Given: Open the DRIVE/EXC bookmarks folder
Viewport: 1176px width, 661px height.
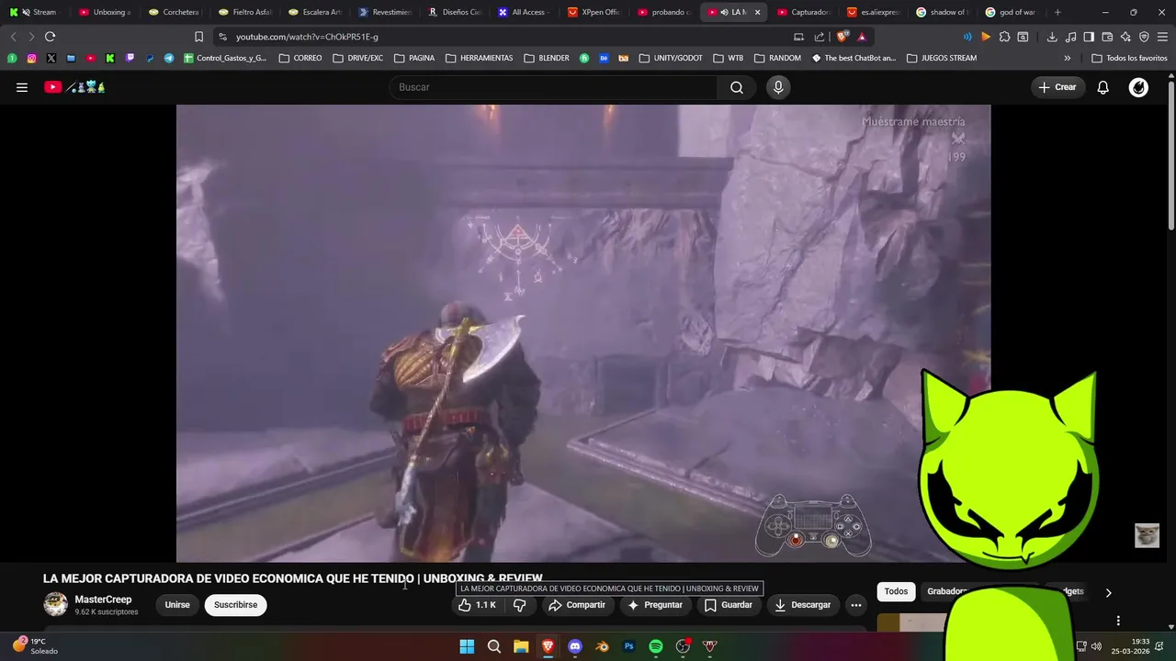Looking at the screenshot, I should pos(357,58).
